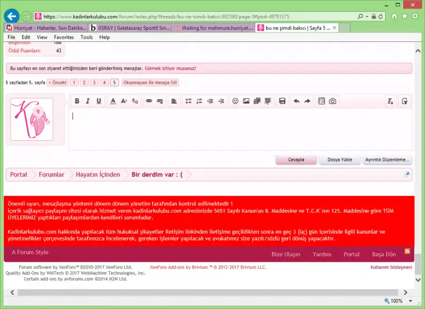Undo the last editor action
The height and width of the screenshot is (309, 425).
296,101
